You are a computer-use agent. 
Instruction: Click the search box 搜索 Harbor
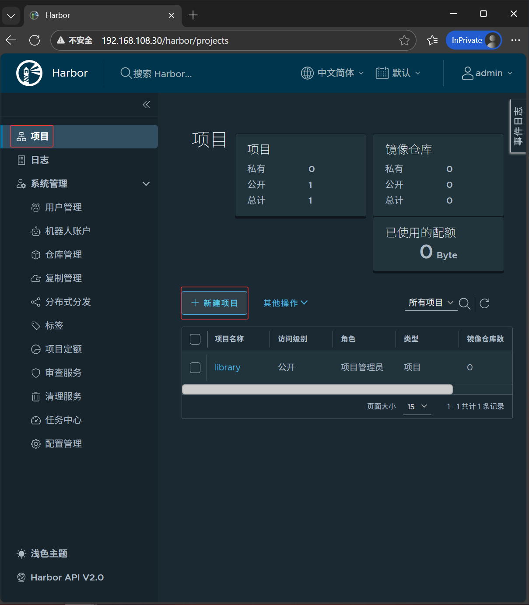156,74
